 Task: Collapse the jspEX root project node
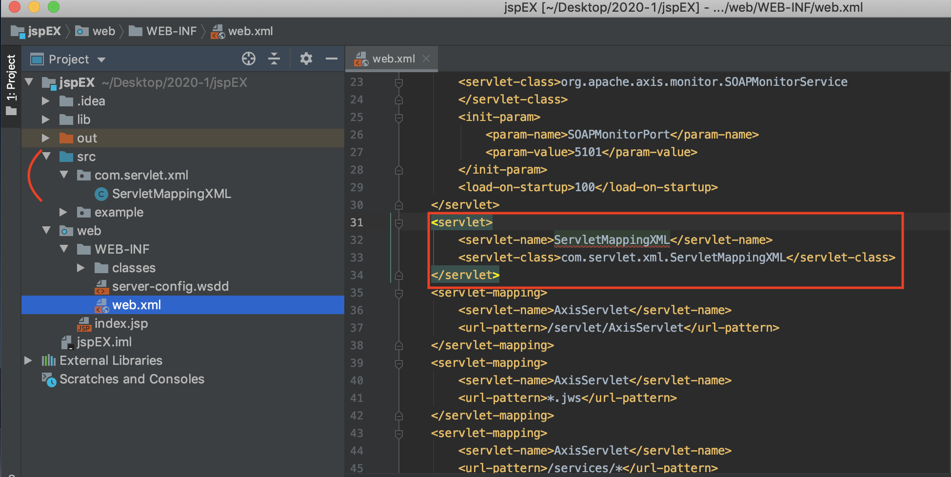click(x=29, y=82)
